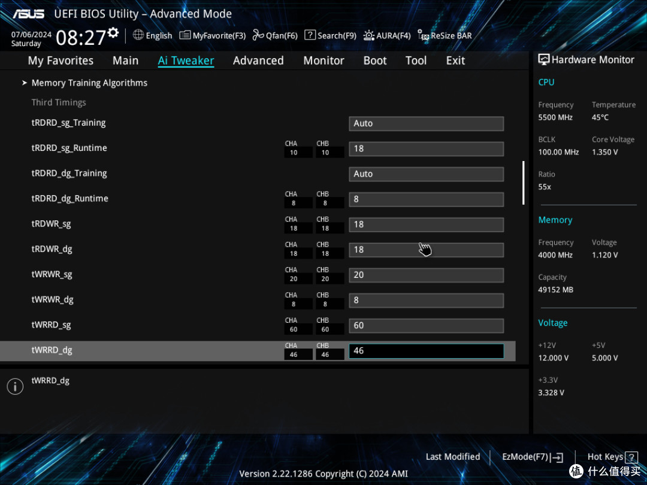
Task: Click the Search(F9) question mark icon
Action: tap(310, 35)
